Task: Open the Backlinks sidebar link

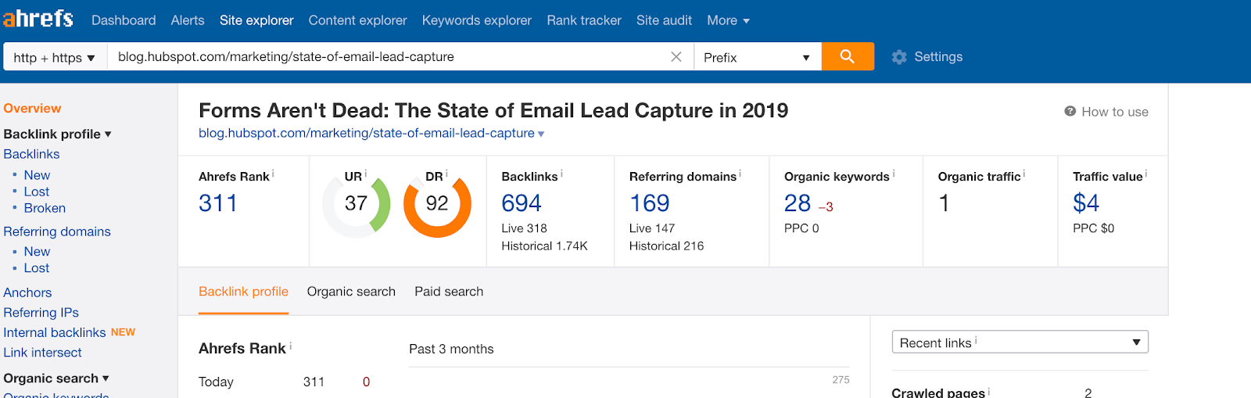Action: click(31, 154)
